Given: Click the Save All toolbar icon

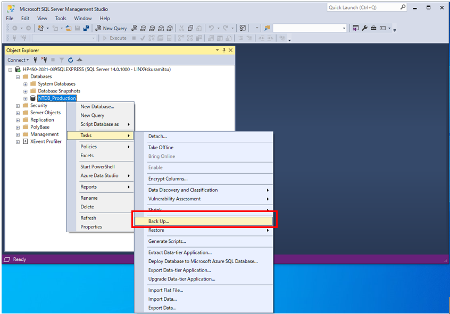Looking at the screenshot, I should tap(86, 28).
